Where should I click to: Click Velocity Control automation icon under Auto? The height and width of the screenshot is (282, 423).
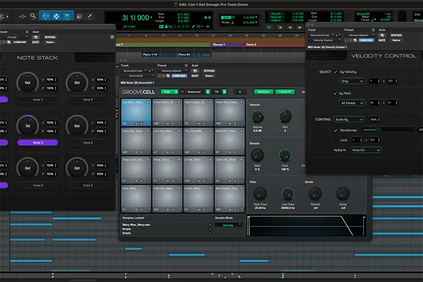pyautogui.click(x=382, y=35)
